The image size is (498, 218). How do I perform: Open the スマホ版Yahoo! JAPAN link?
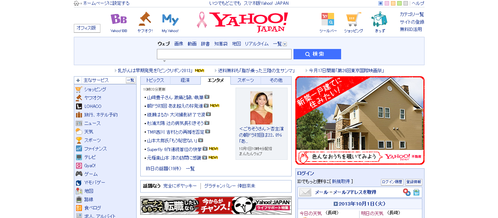(266, 3)
